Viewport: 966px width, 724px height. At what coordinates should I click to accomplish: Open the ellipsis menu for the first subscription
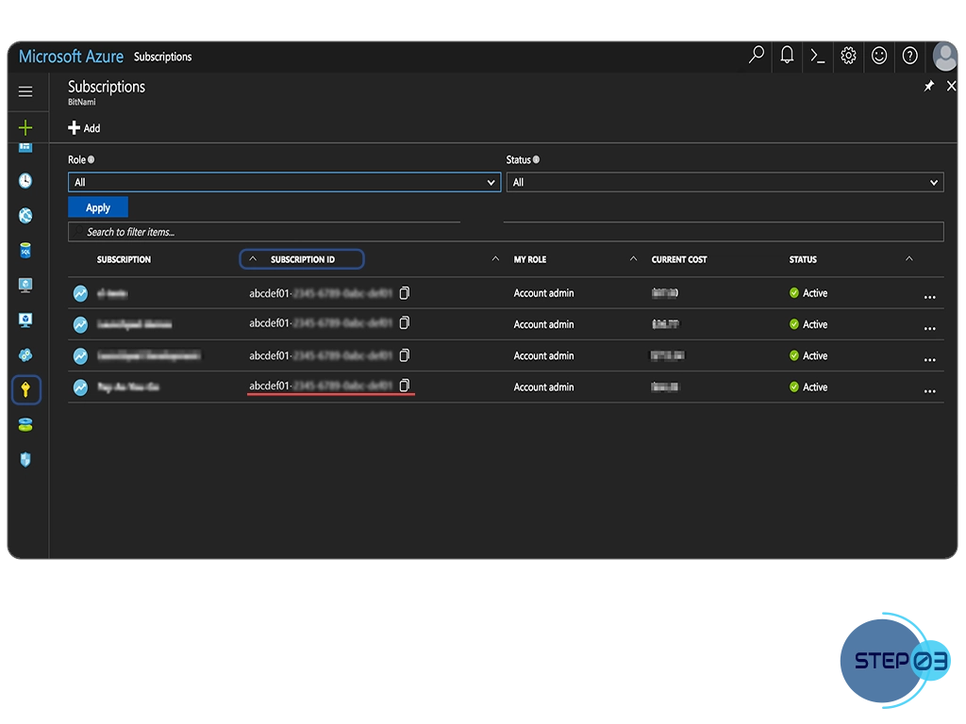(x=929, y=296)
